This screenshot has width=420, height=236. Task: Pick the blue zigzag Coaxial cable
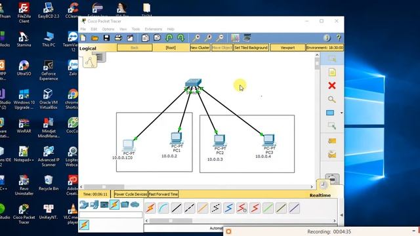[x=229, y=208]
